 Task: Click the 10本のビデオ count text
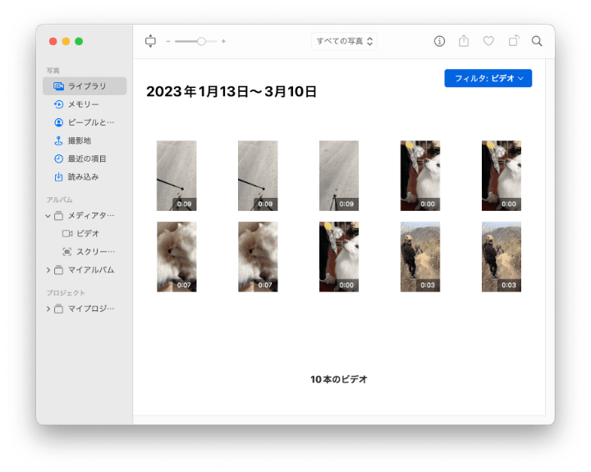[339, 379]
